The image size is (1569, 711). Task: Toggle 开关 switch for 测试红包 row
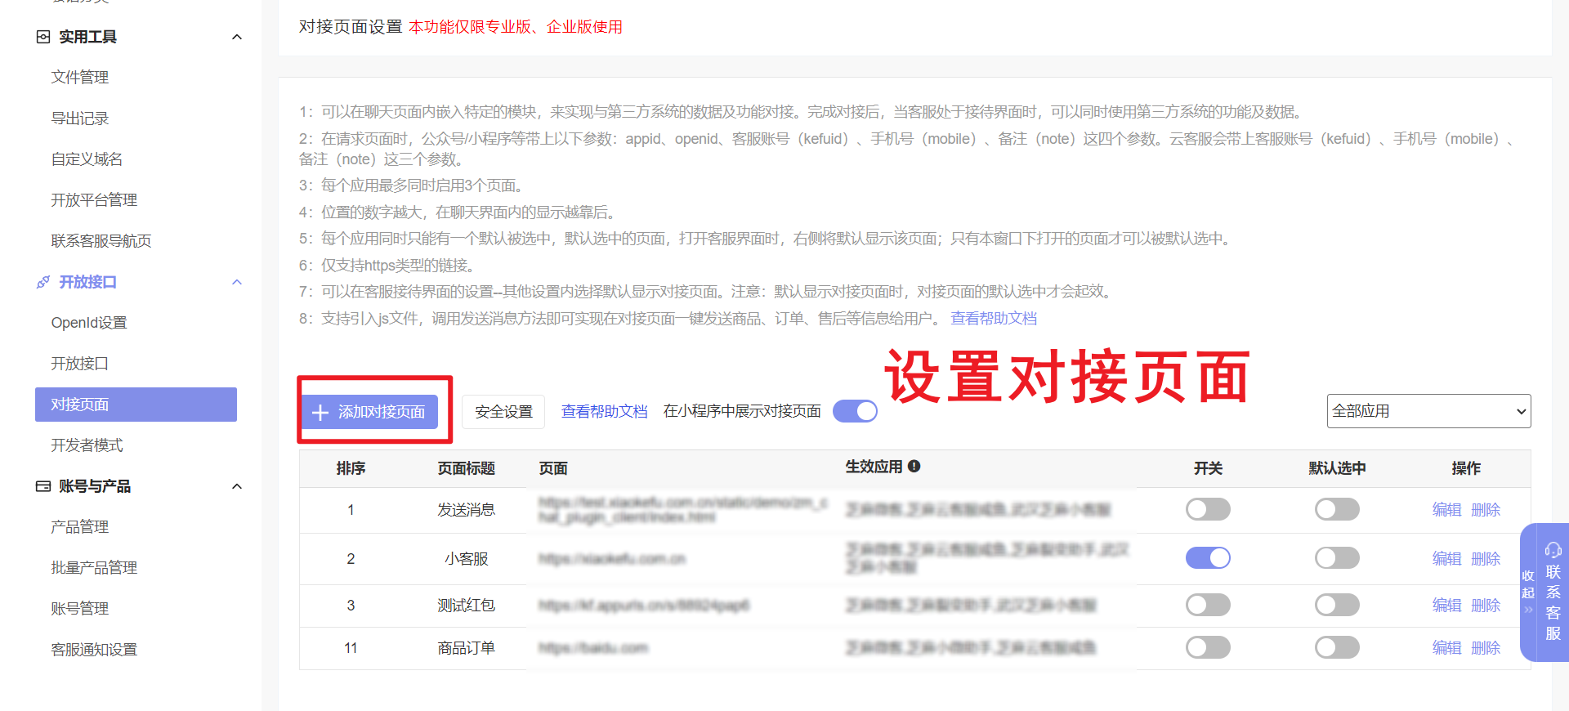pyautogui.click(x=1208, y=605)
